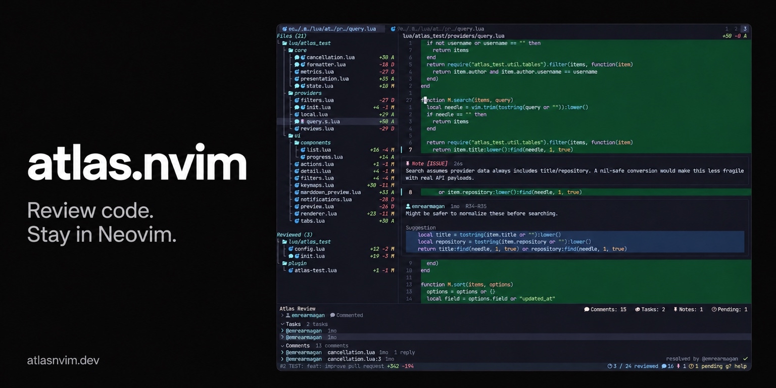Switch to tab page 2

[736, 29]
